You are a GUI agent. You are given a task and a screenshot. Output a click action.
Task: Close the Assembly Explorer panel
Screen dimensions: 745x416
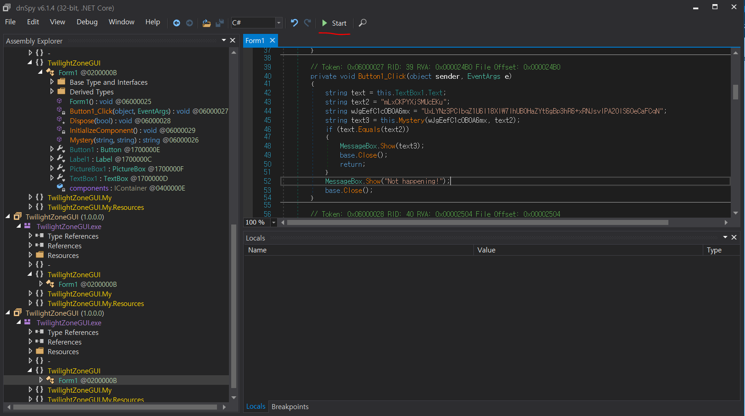click(x=233, y=40)
